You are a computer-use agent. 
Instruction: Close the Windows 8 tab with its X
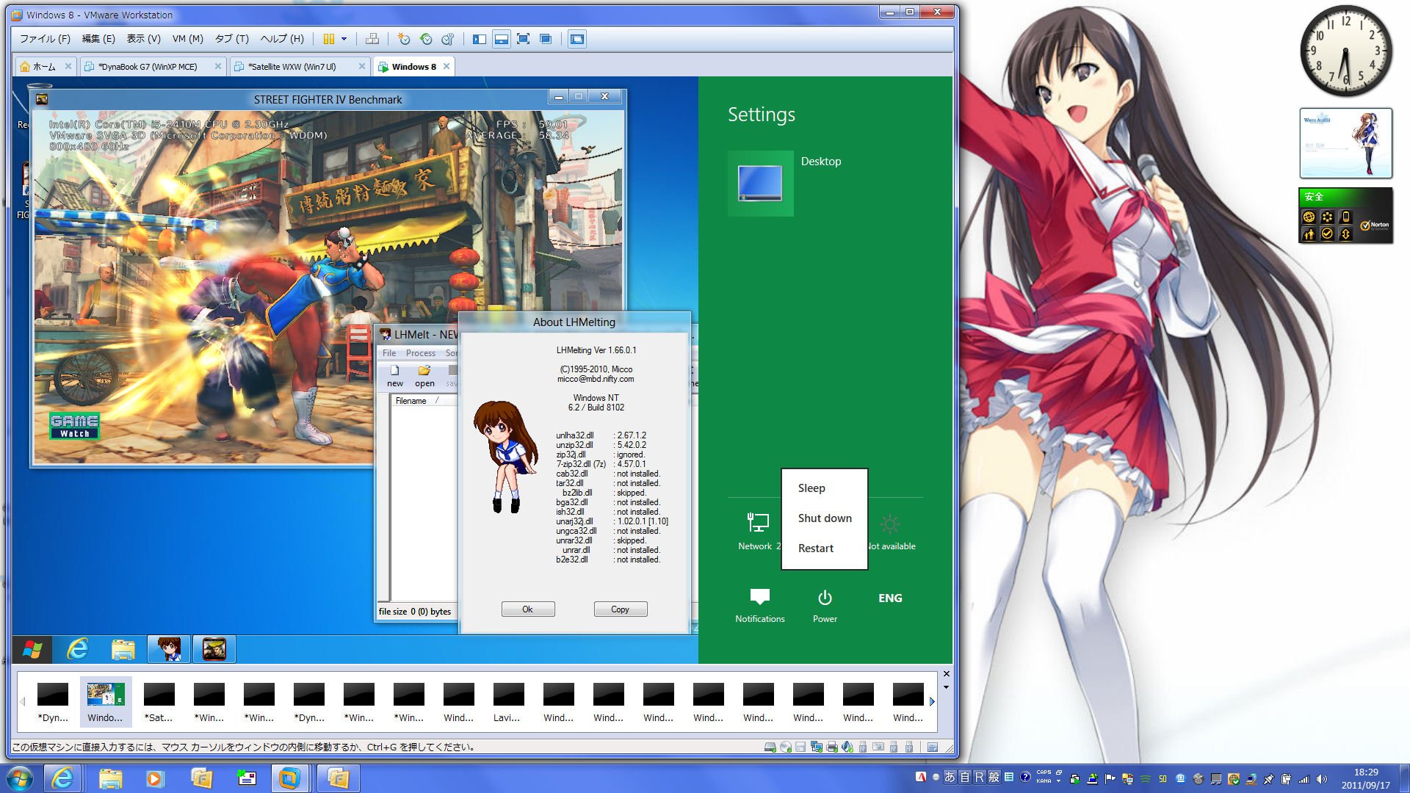coord(446,67)
